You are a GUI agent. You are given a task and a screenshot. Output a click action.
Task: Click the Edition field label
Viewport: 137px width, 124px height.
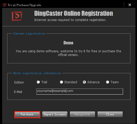(x=19, y=82)
